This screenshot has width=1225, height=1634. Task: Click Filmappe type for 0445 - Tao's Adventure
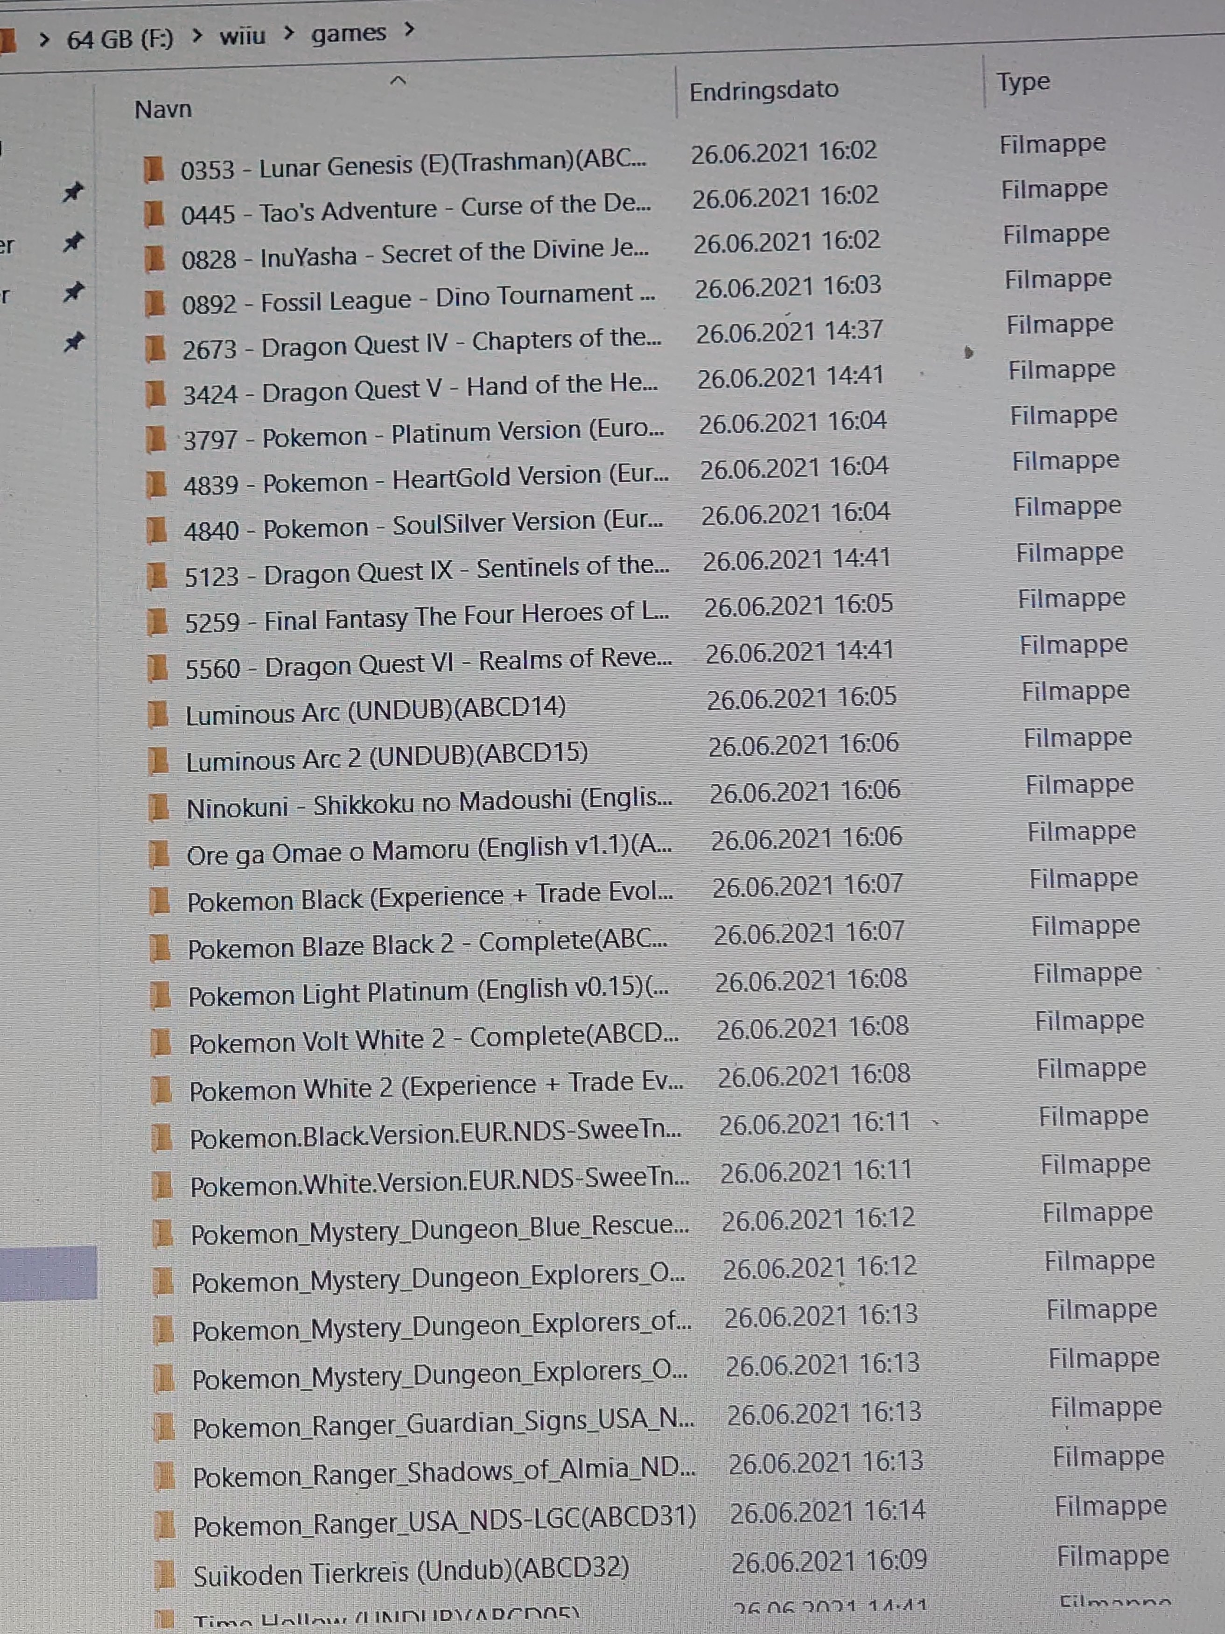1054,189
